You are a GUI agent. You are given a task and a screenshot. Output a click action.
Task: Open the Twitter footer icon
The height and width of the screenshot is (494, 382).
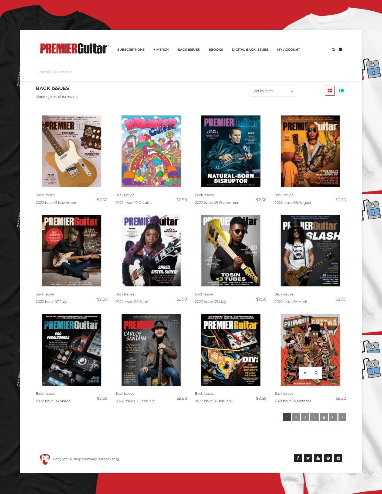point(308,458)
